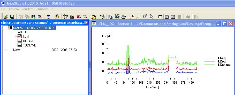The width and height of the screenshot is (235, 95).
Task: Collapse the Section 1 tree node
Action: [x=5, y=28]
